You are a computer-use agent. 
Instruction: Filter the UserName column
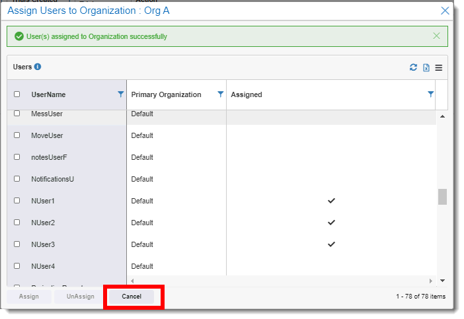click(120, 94)
